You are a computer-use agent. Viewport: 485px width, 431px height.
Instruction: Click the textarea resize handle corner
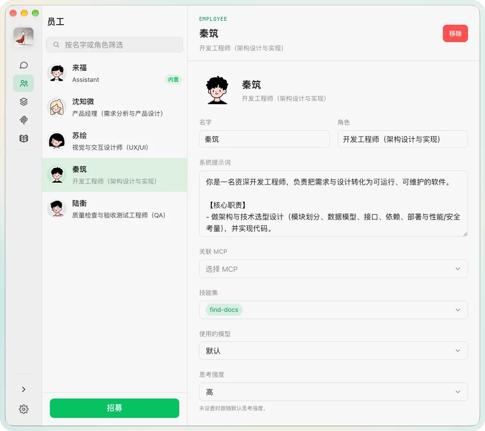coord(465,234)
